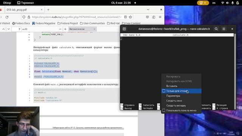The width and height of the screenshot is (242, 136).
Task: Click the terminal search icon
Action: [216, 29]
